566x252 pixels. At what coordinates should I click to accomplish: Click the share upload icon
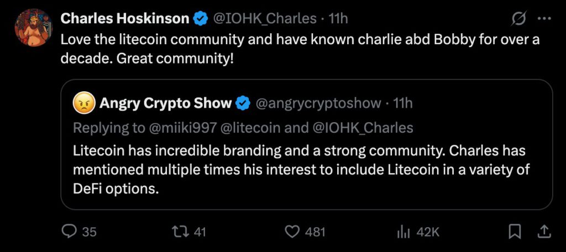[x=543, y=232]
